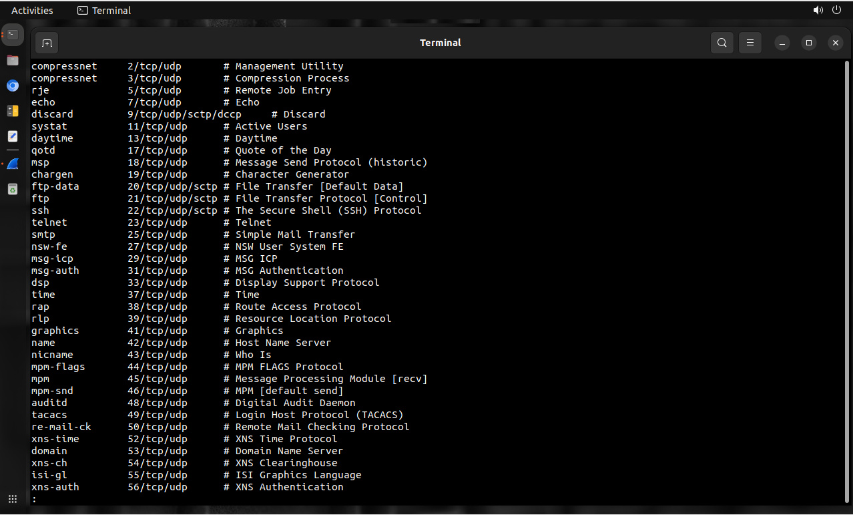Open Activities overview

[32, 11]
